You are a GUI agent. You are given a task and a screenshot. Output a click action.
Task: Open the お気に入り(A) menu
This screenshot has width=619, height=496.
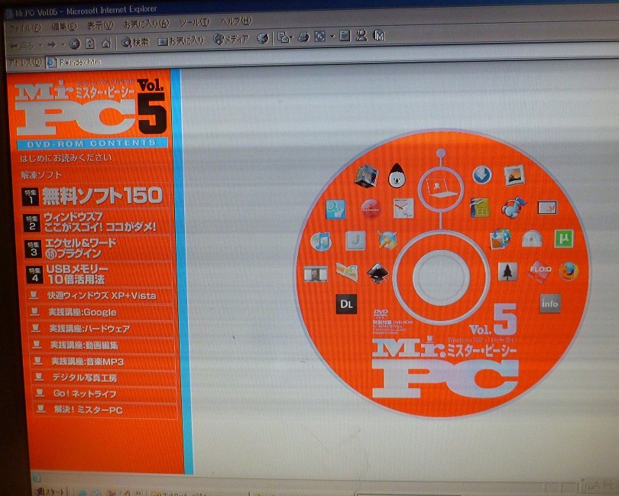pyautogui.click(x=146, y=24)
